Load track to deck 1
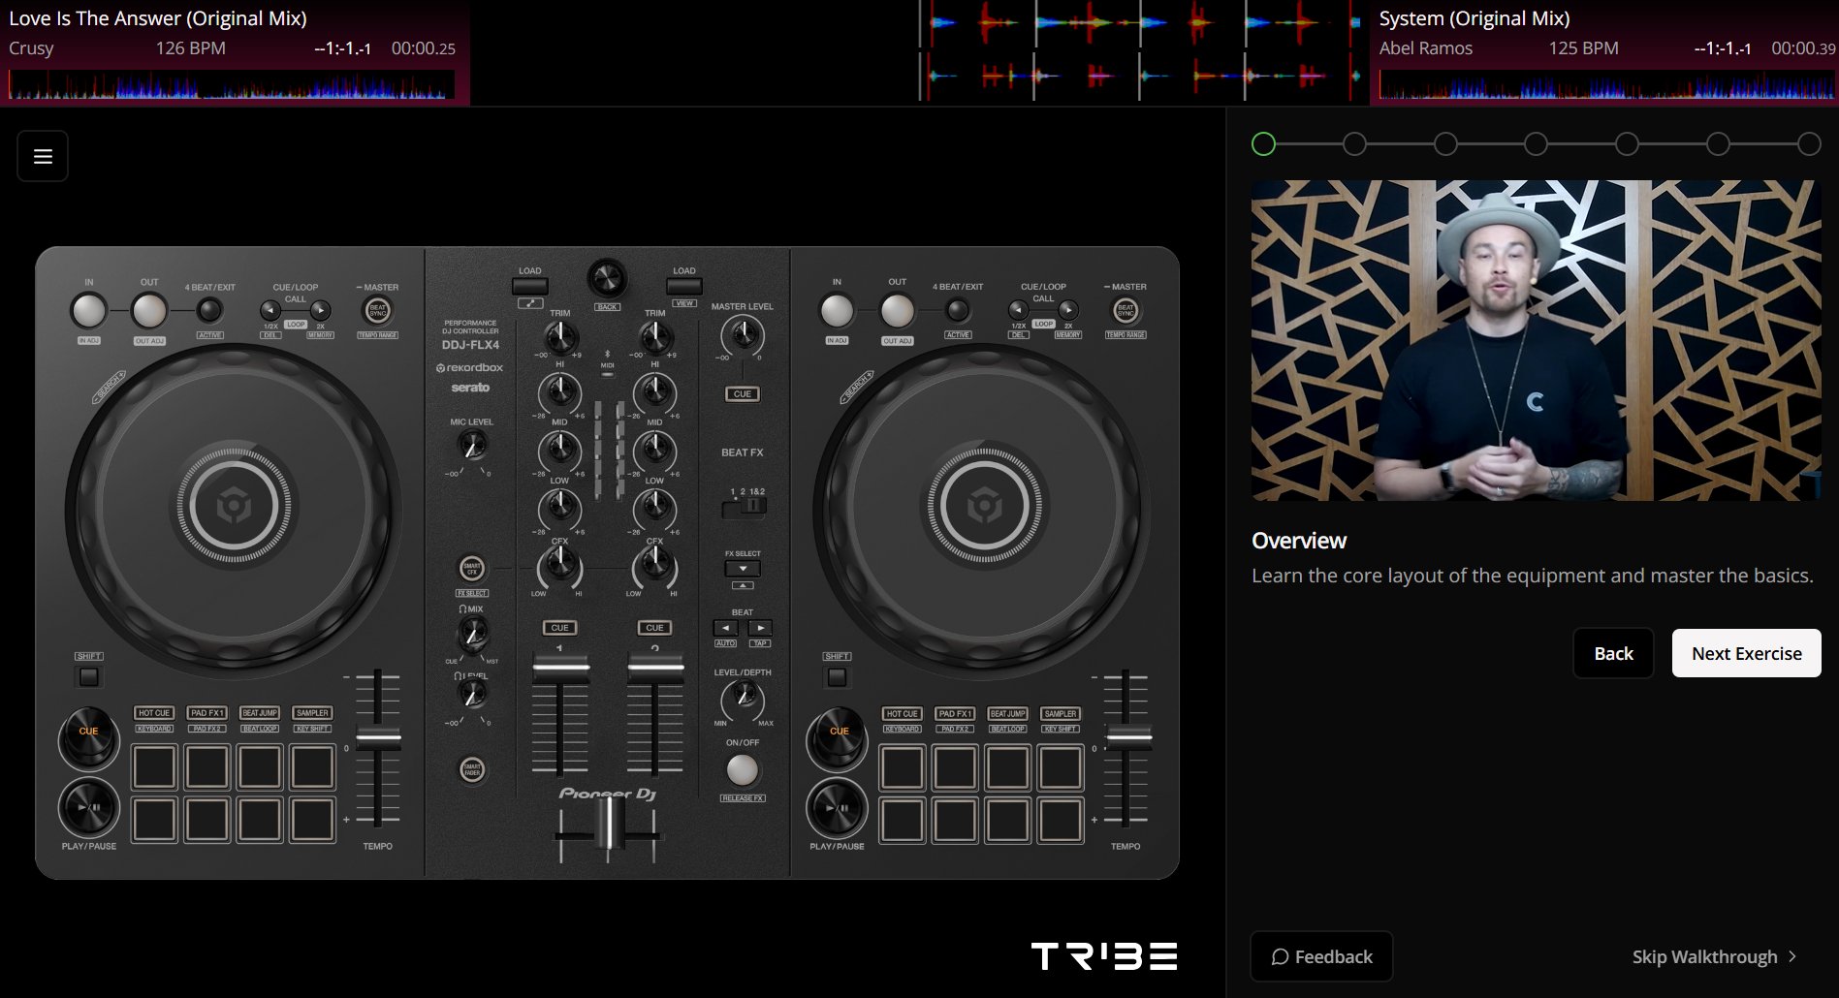Image resolution: width=1839 pixels, height=998 pixels. pyautogui.click(x=530, y=287)
